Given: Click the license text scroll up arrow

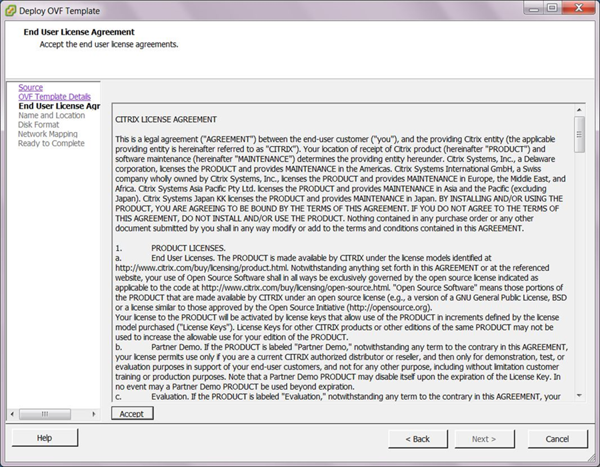Looking at the screenshot, I should [579, 110].
